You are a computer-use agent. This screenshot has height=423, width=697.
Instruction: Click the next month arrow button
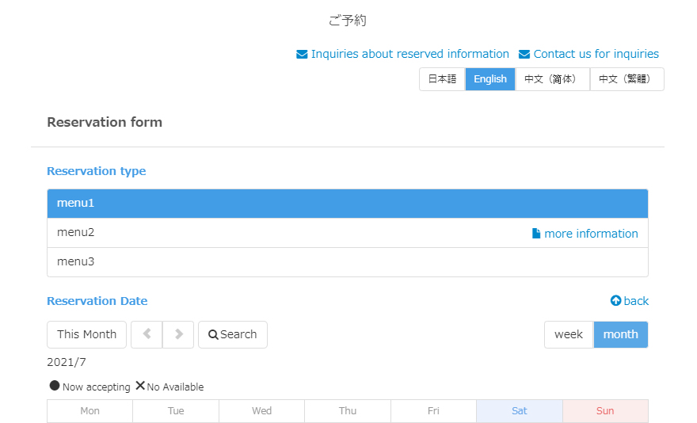tap(178, 334)
